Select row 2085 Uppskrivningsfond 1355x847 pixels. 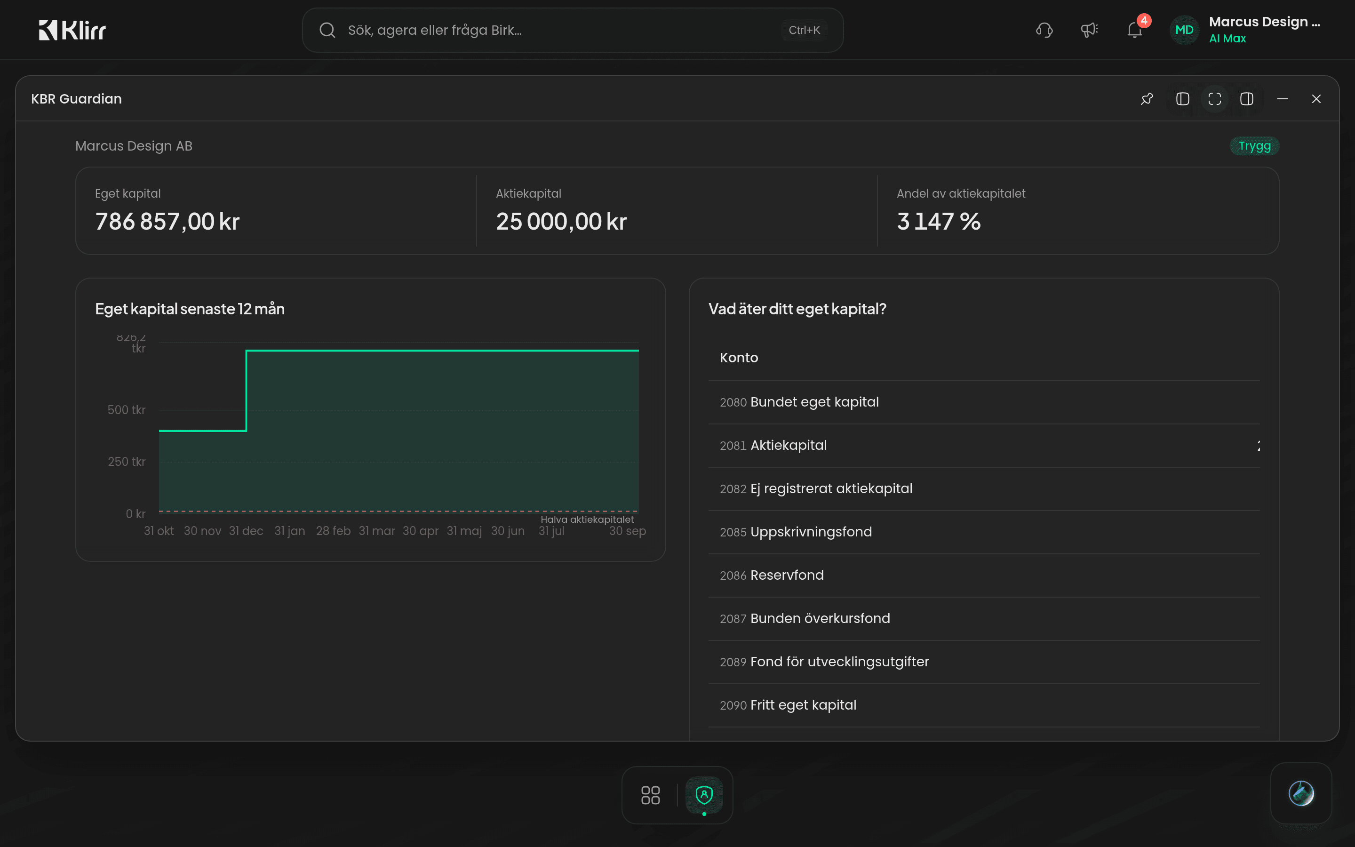(x=984, y=532)
